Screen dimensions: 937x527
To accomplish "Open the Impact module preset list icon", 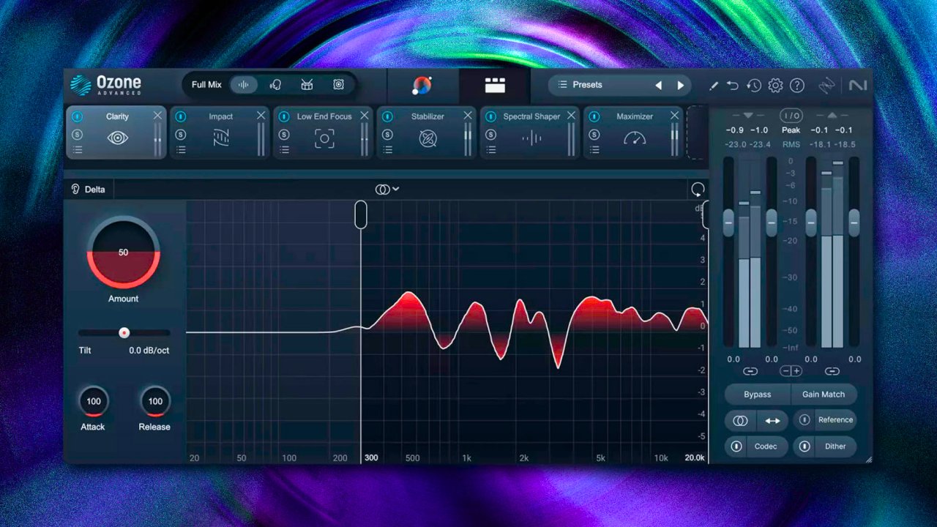I will [181, 150].
